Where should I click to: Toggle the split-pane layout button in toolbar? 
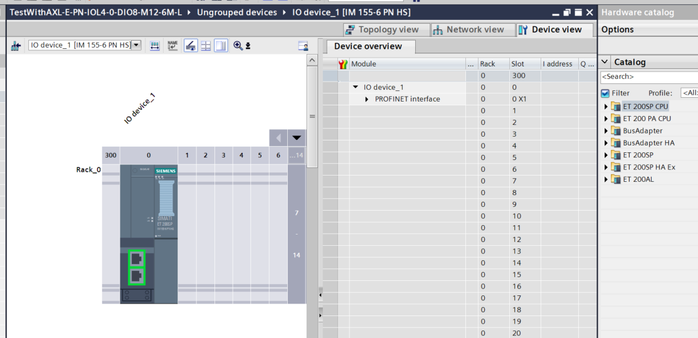pyautogui.click(x=221, y=46)
